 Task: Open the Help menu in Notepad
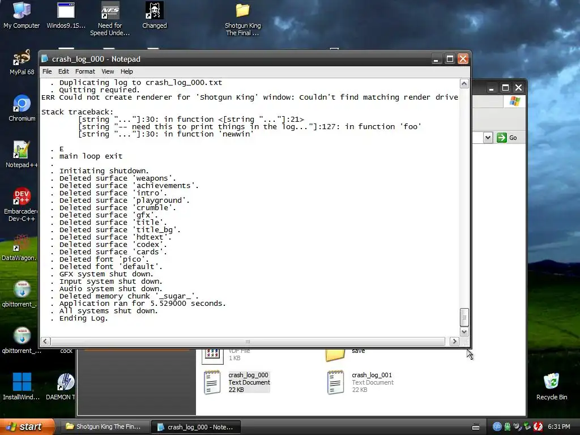click(x=126, y=71)
